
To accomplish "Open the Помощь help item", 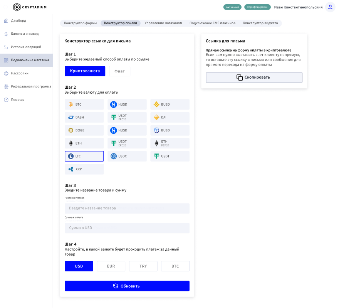I will (x=17, y=100).
